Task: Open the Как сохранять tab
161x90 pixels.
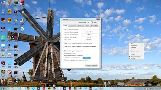Action: [x=72, y=26]
